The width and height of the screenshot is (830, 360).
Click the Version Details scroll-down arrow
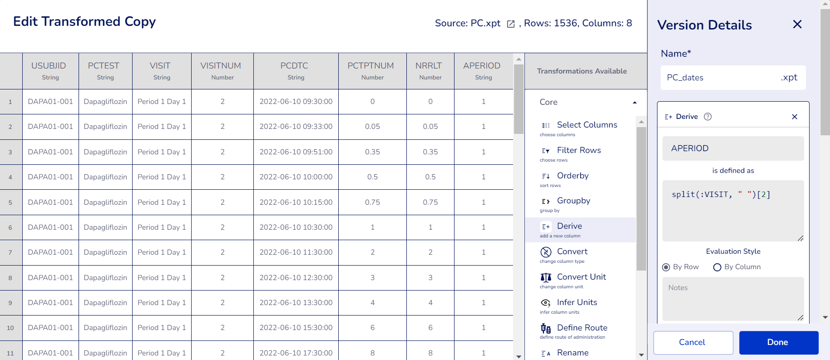825,317
